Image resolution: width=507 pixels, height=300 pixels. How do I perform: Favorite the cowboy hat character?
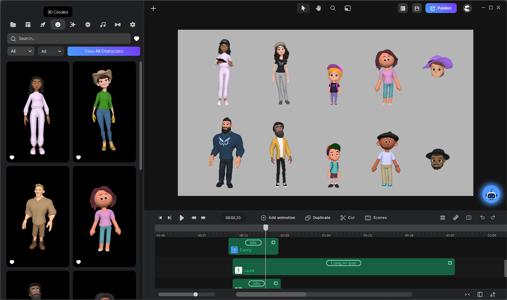click(x=78, y=157)
